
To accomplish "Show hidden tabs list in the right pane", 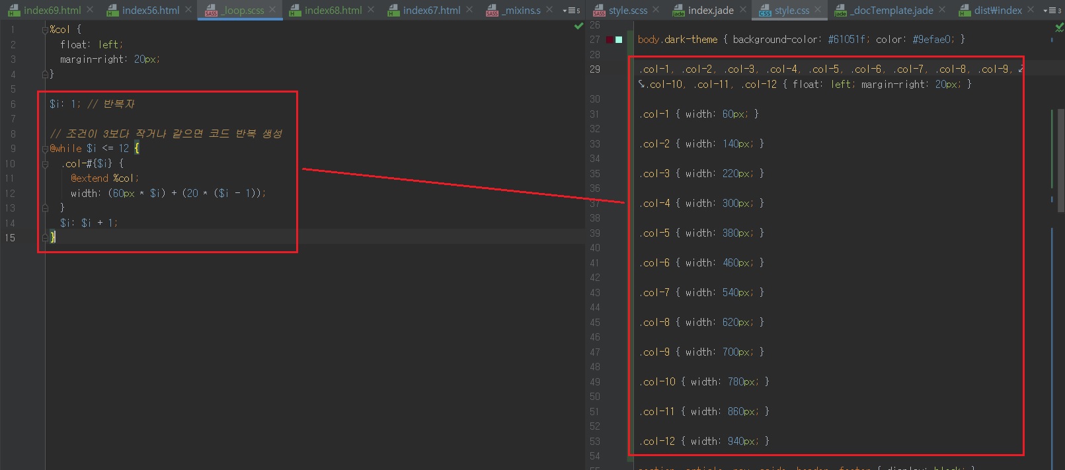I will (1052, 10).
